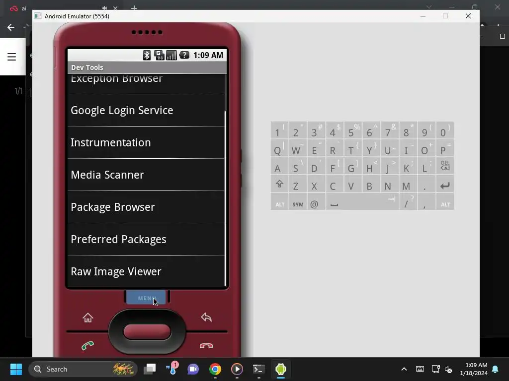The height and width of the screenshot is (381, 509).
Task: Click the hamburger menu in browser window
Action: (12, 57)
